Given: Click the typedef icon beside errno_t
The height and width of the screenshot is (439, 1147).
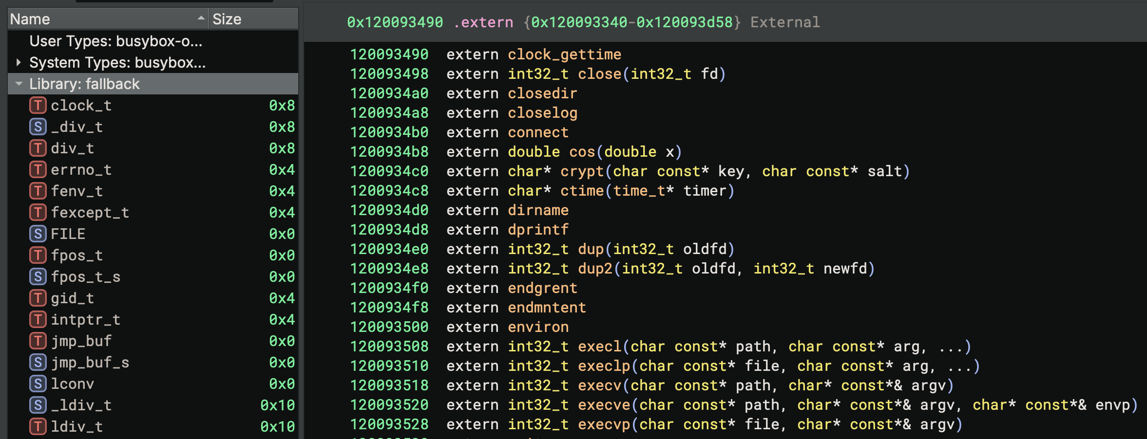Looking at the screenshot, I should tap(38, 170).
